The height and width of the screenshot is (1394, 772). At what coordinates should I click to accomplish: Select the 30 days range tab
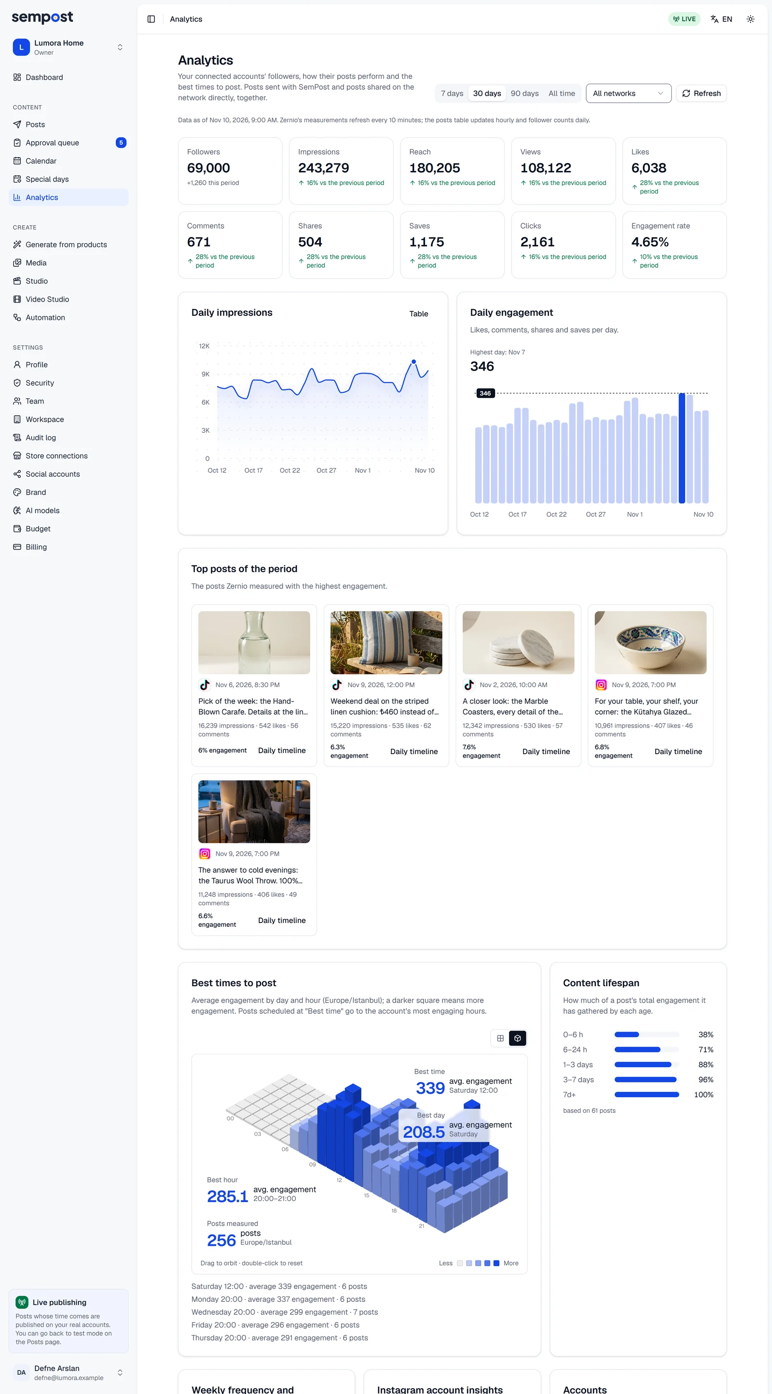(487, 94)
